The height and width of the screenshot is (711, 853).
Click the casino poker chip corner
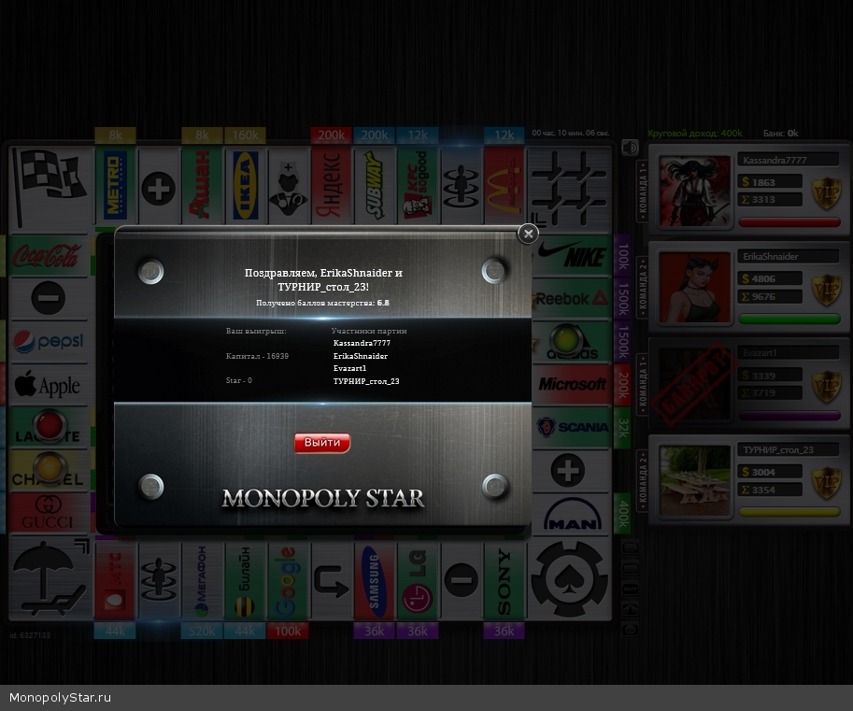pos(570,579)
